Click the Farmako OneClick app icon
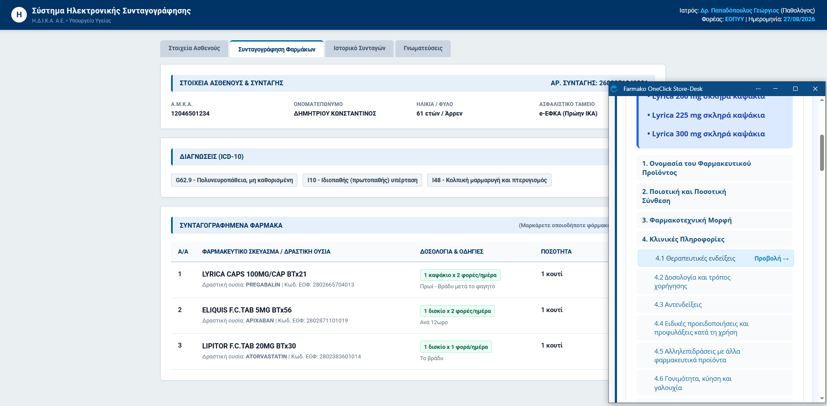827x406 pixels. tap(614, 89)
